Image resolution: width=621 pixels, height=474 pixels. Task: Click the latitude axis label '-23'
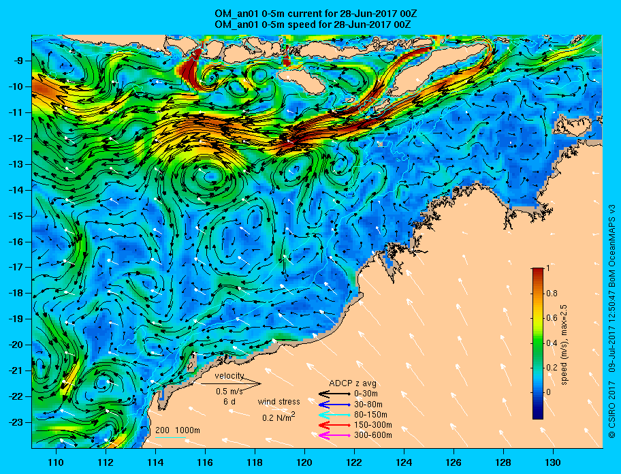(16, 422)
